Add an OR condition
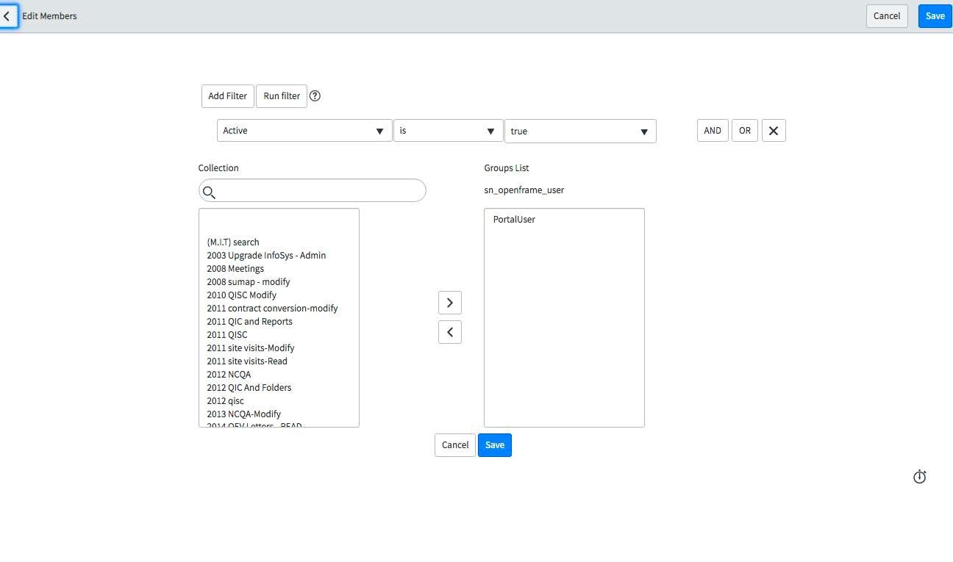953x562 pixels. tap(745, 131)
